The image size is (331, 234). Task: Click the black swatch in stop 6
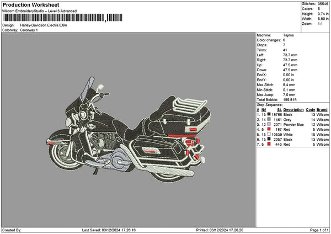click(x=269, y=139)
